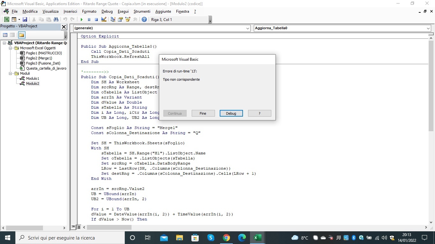
Task: Switch to Microsoft Excel view from toolbar
Action: tap(6, 20)
